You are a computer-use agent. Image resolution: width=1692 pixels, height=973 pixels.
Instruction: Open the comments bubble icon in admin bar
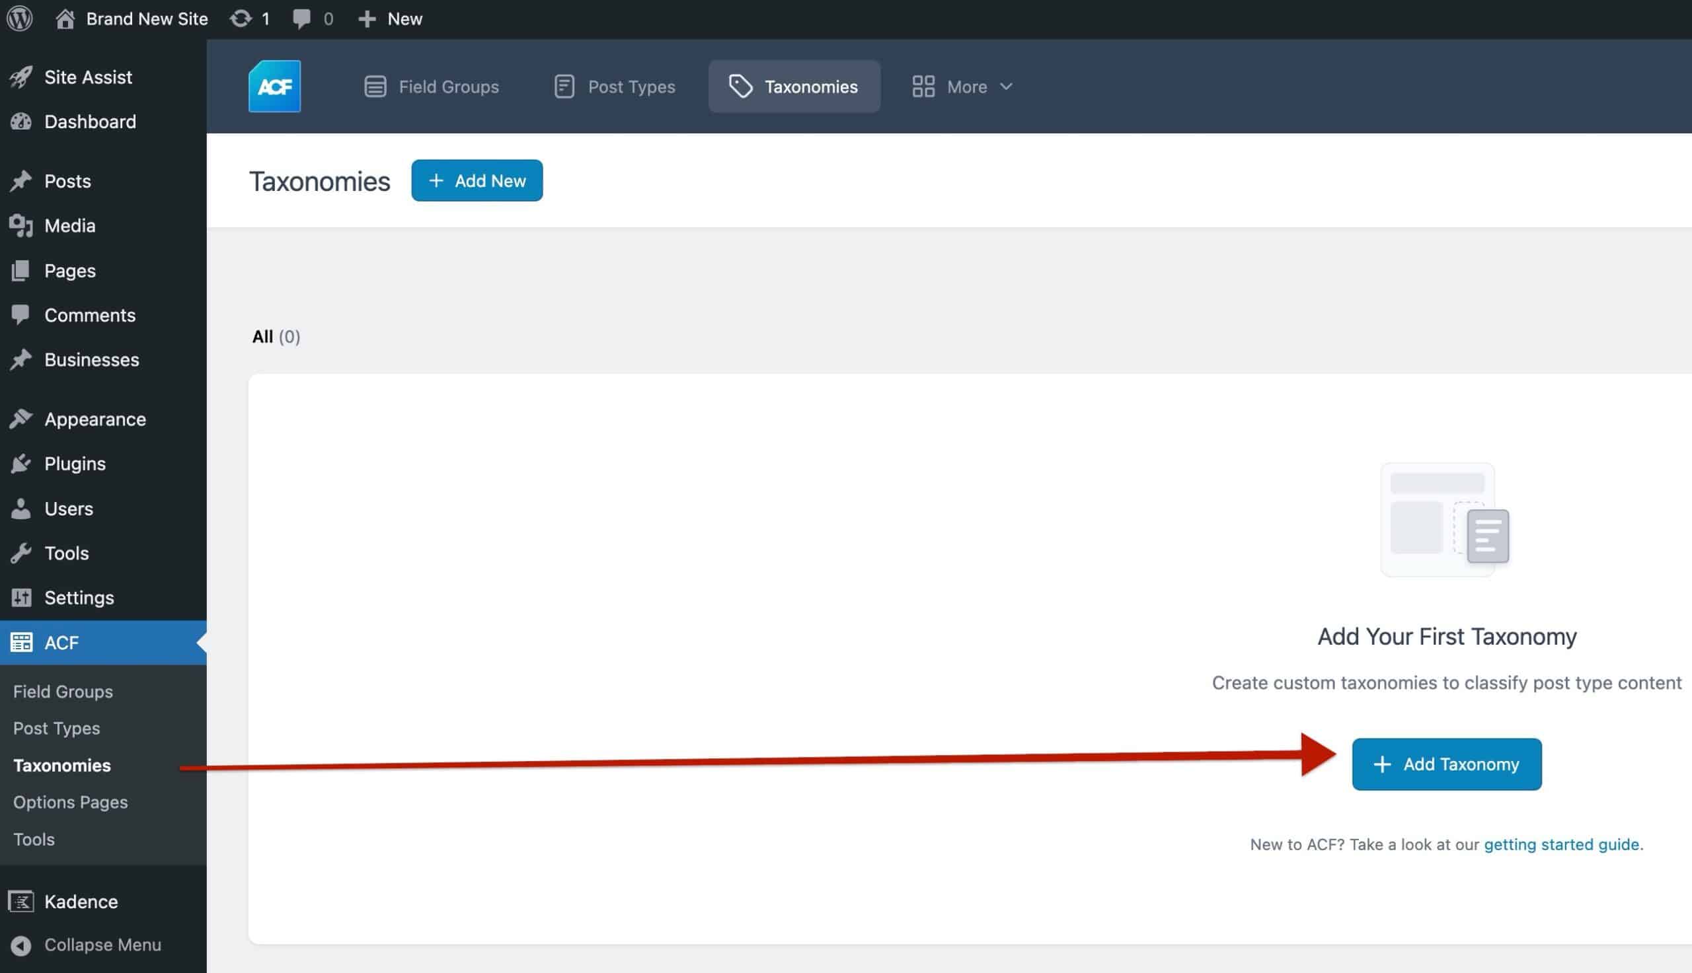click(x=301, y=18)
